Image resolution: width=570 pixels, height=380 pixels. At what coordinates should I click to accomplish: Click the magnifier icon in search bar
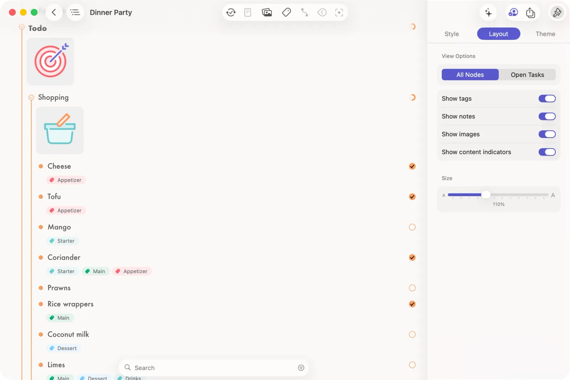point(128,368)
